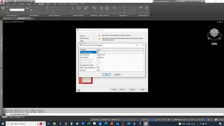The height and width of the screenshot is (126, 224).
Task: Click the MODEL space status button
Action: point(114,120)
